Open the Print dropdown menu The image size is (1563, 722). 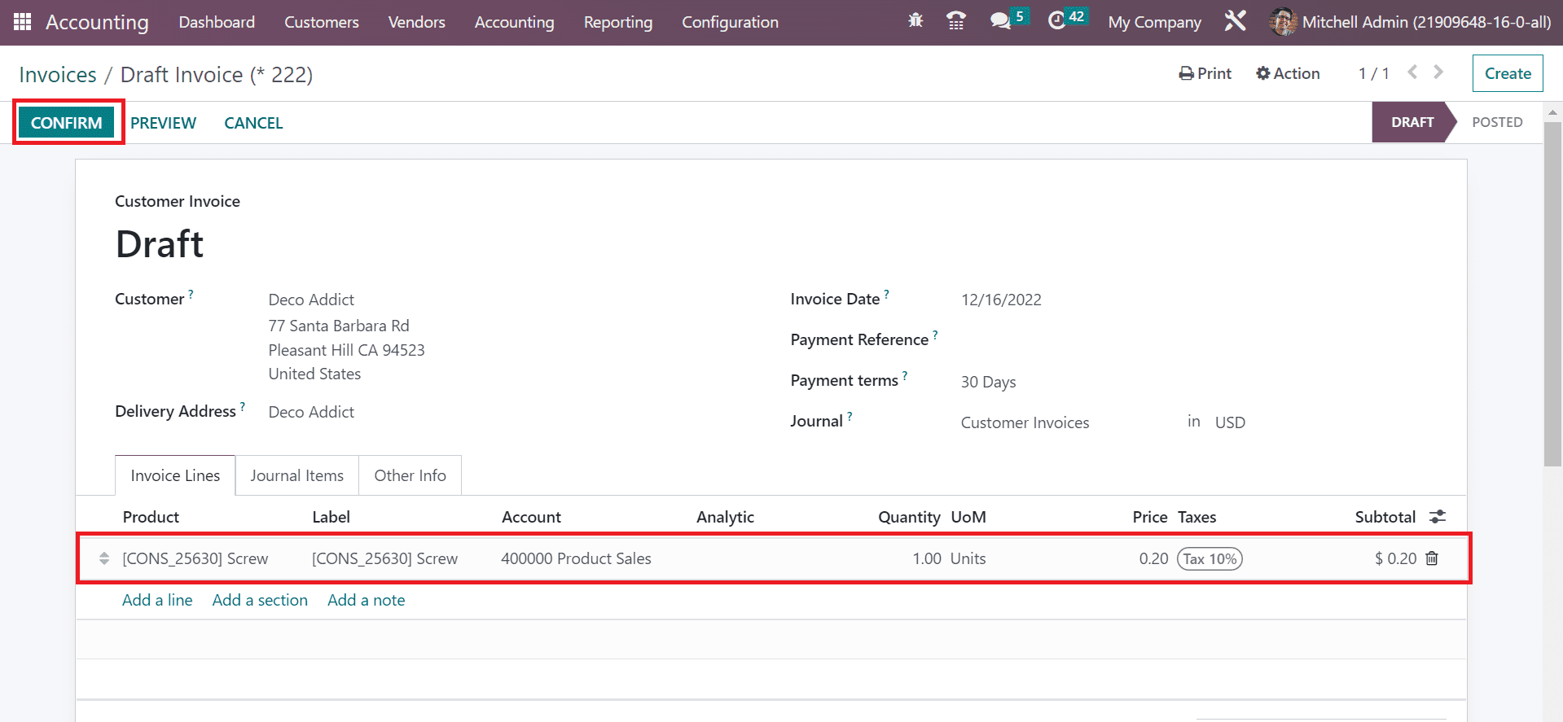(1205, 73)
